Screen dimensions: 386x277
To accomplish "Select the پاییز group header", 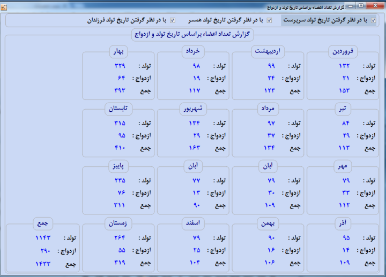I will click(x=118, y=166).
